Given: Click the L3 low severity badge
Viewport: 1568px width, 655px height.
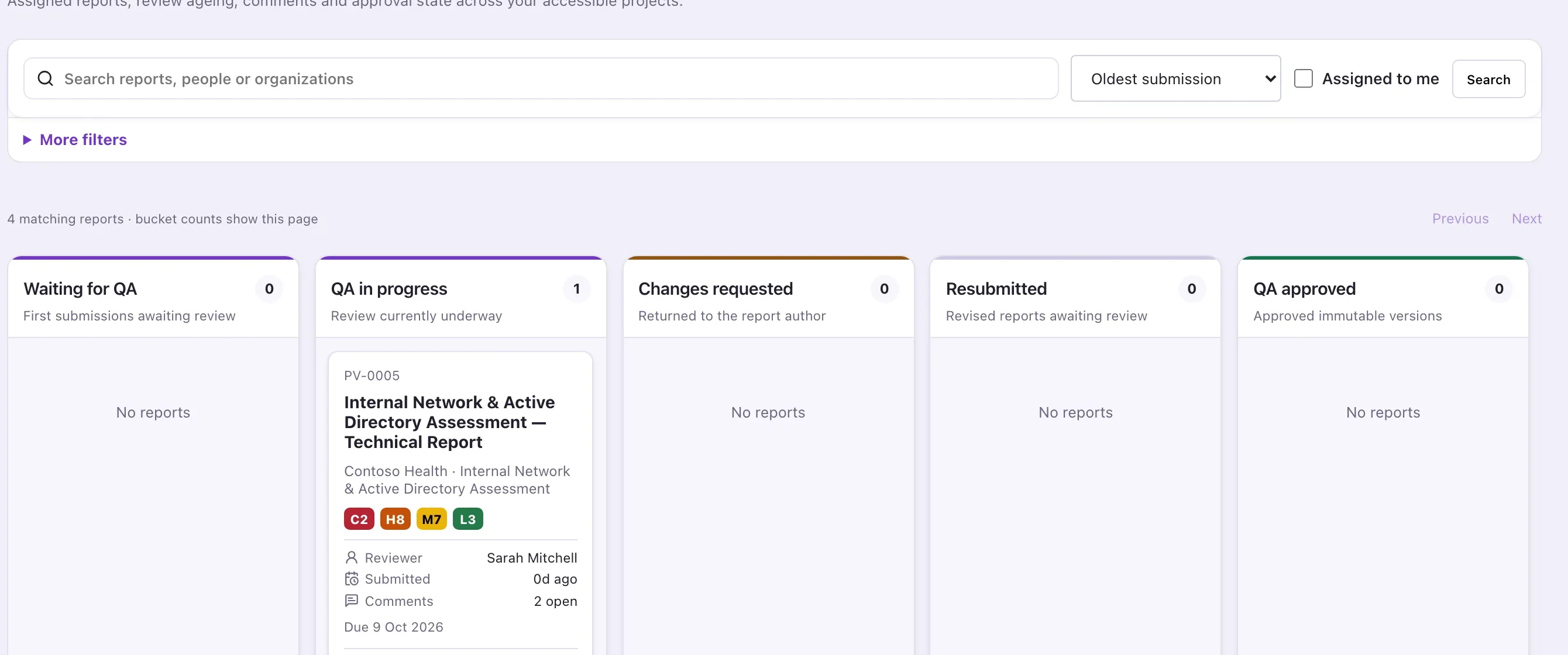Looking at the screenshot, I should [x=468, y=519].
